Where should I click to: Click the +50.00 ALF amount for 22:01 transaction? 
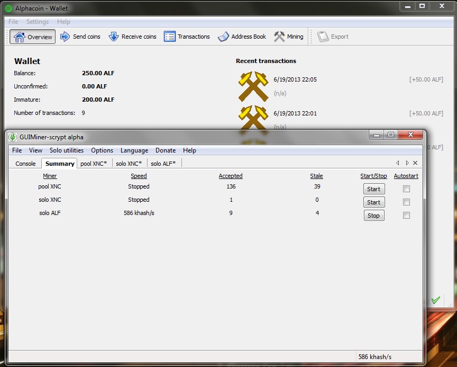tap(426, 113)
